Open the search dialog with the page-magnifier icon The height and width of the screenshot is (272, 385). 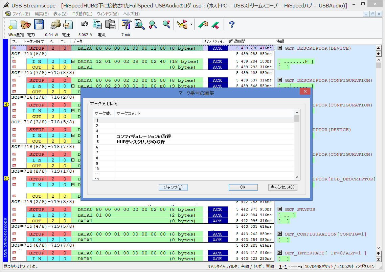click(139, 25)
